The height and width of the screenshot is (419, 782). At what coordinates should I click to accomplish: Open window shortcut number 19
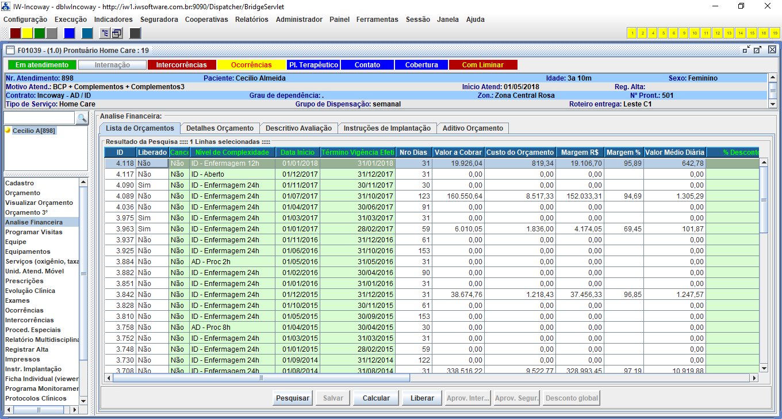coord(776,33)
